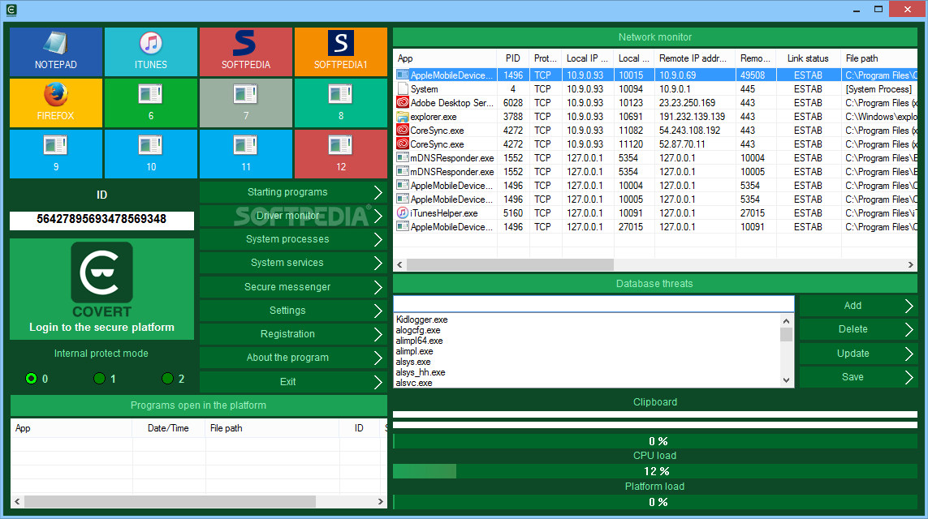Open Secure messenger
Image resolution: width=928 pixels, height=519 pixels.
293,287
